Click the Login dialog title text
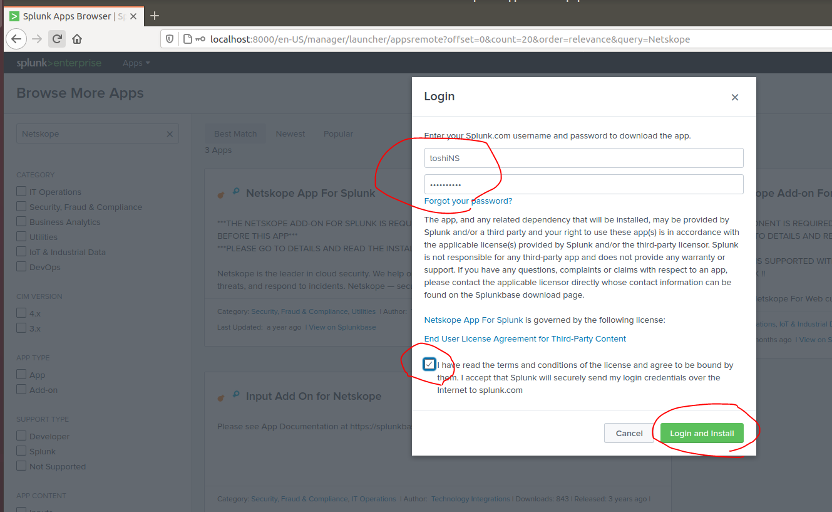The height and width of the screenshot is (512, 832). [439, 97]
